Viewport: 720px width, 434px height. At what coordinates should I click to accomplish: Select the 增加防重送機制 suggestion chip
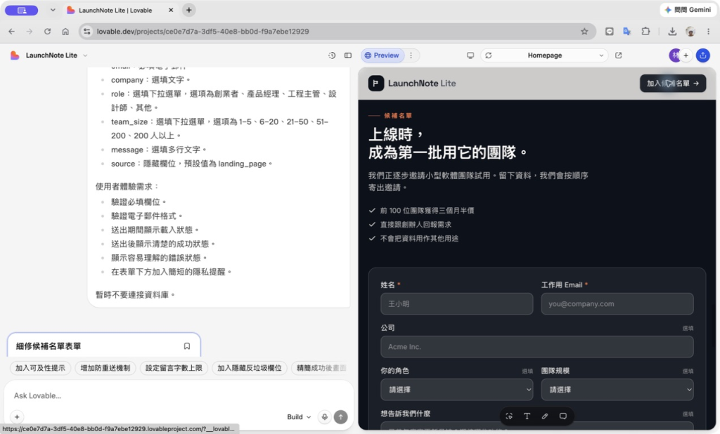(x=105, y=368)
